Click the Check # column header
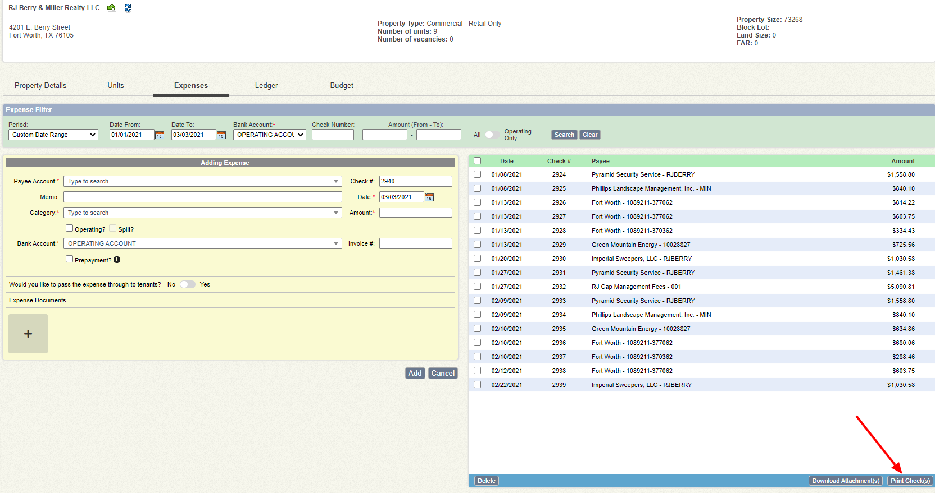This screenshot has height=493, width=935. (559, 161)
